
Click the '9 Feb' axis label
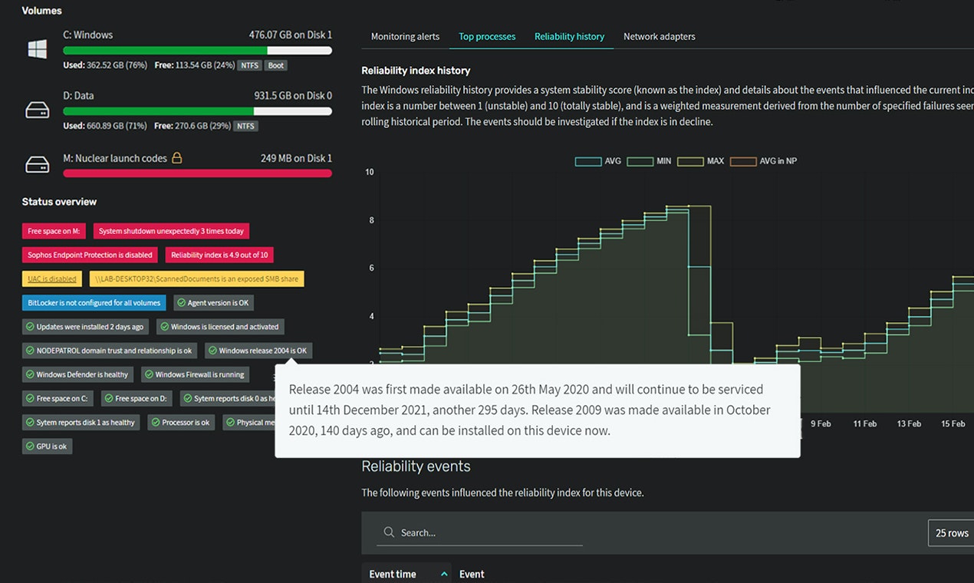point(821,423)
